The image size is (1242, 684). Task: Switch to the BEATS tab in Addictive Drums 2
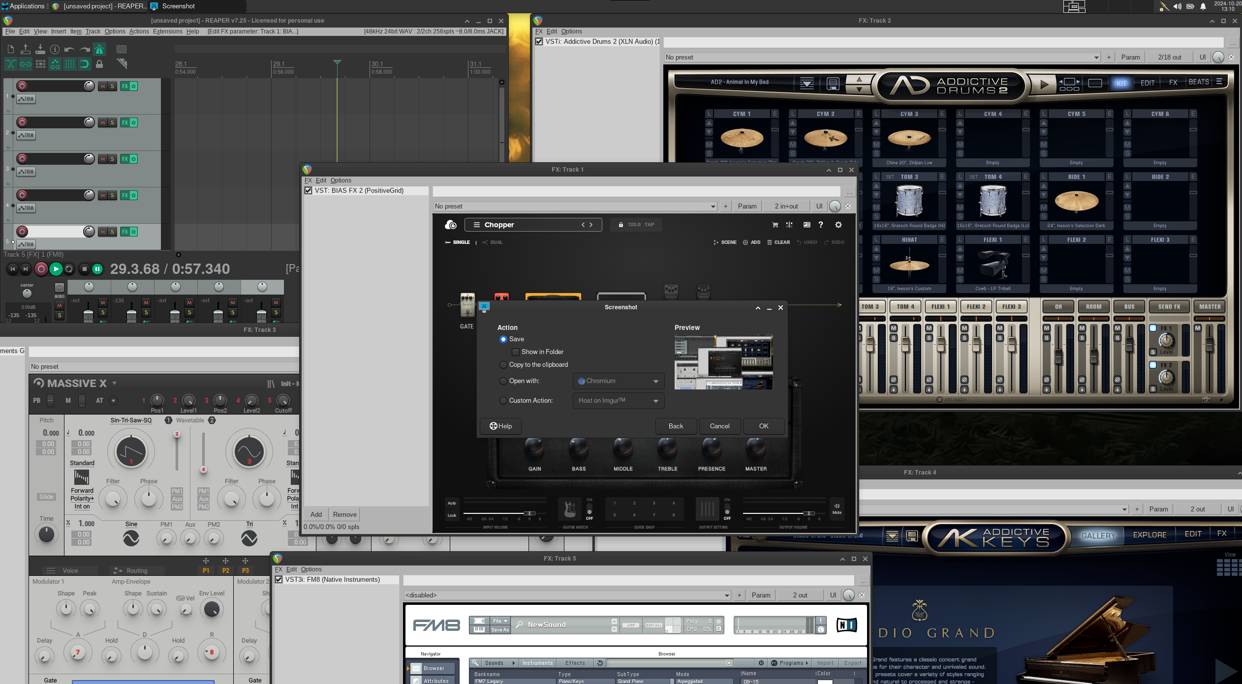click(1199, 82)
